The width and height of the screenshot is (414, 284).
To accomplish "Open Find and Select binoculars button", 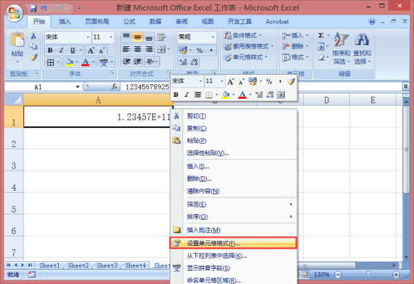I will click(x=362, y=48).
